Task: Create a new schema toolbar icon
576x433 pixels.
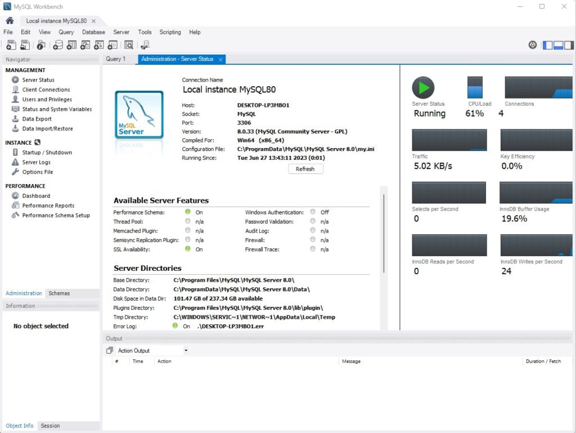Action: coord(58,45)
